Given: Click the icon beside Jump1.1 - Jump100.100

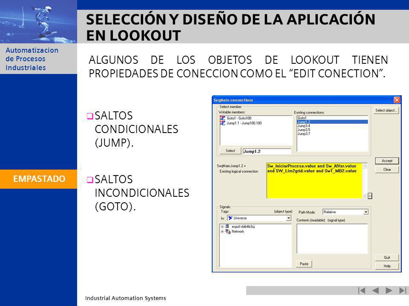Looking at the screenshot, I should pos(222,123).
